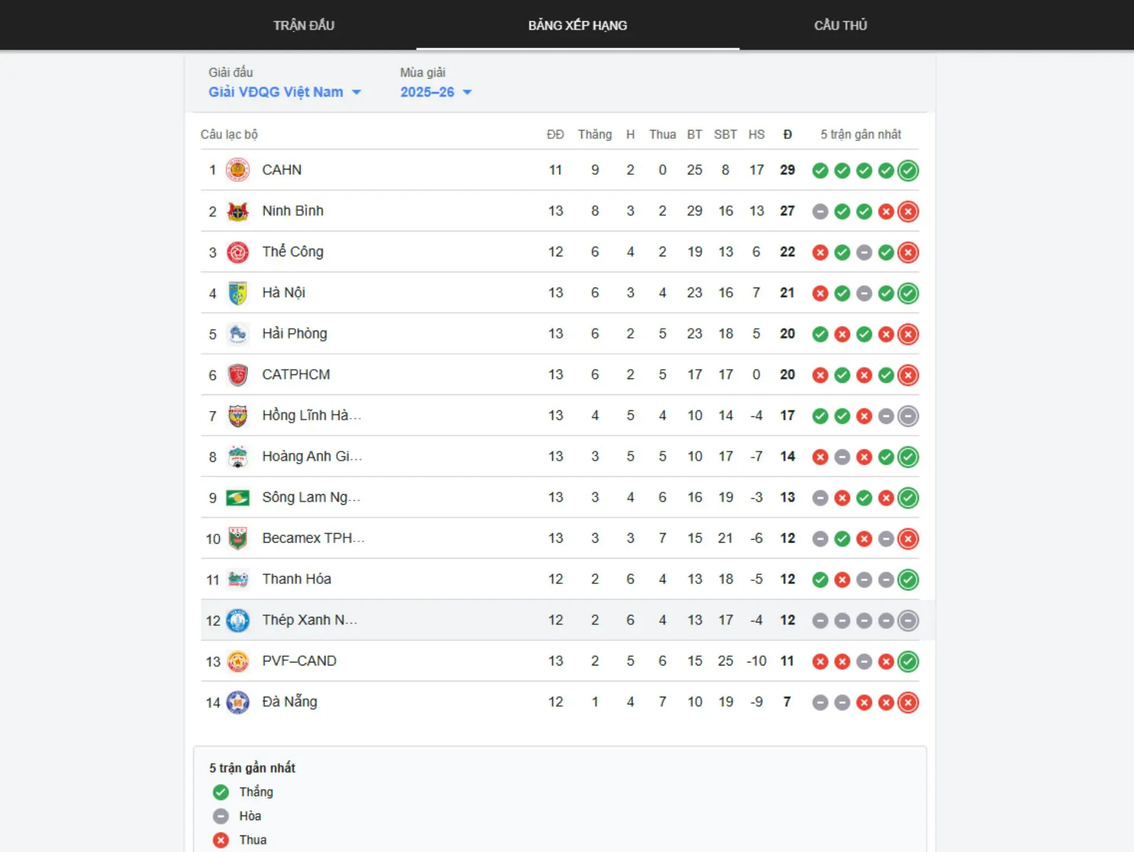Click the Hà Nội club shield icon
The height and width of the screenshot is (852, 1134).
tap(237, 293)
